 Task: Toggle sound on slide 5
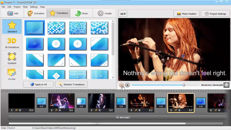tap(179, 110)
